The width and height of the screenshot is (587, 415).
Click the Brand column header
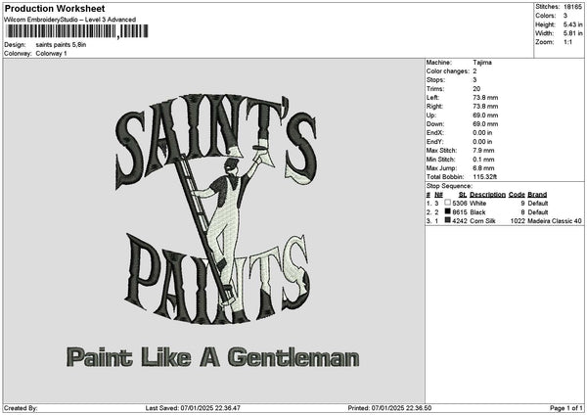537,194
